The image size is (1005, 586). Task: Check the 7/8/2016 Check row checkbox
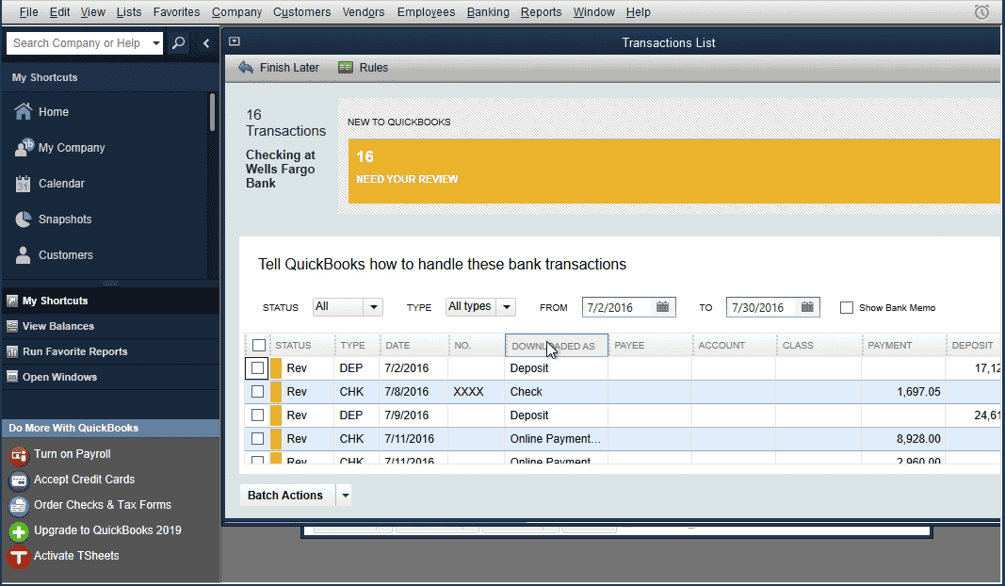(x=258, y=392)
